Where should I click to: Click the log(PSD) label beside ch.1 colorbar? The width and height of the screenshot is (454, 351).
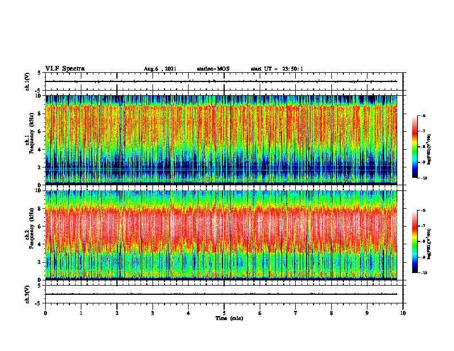point(429,149)
